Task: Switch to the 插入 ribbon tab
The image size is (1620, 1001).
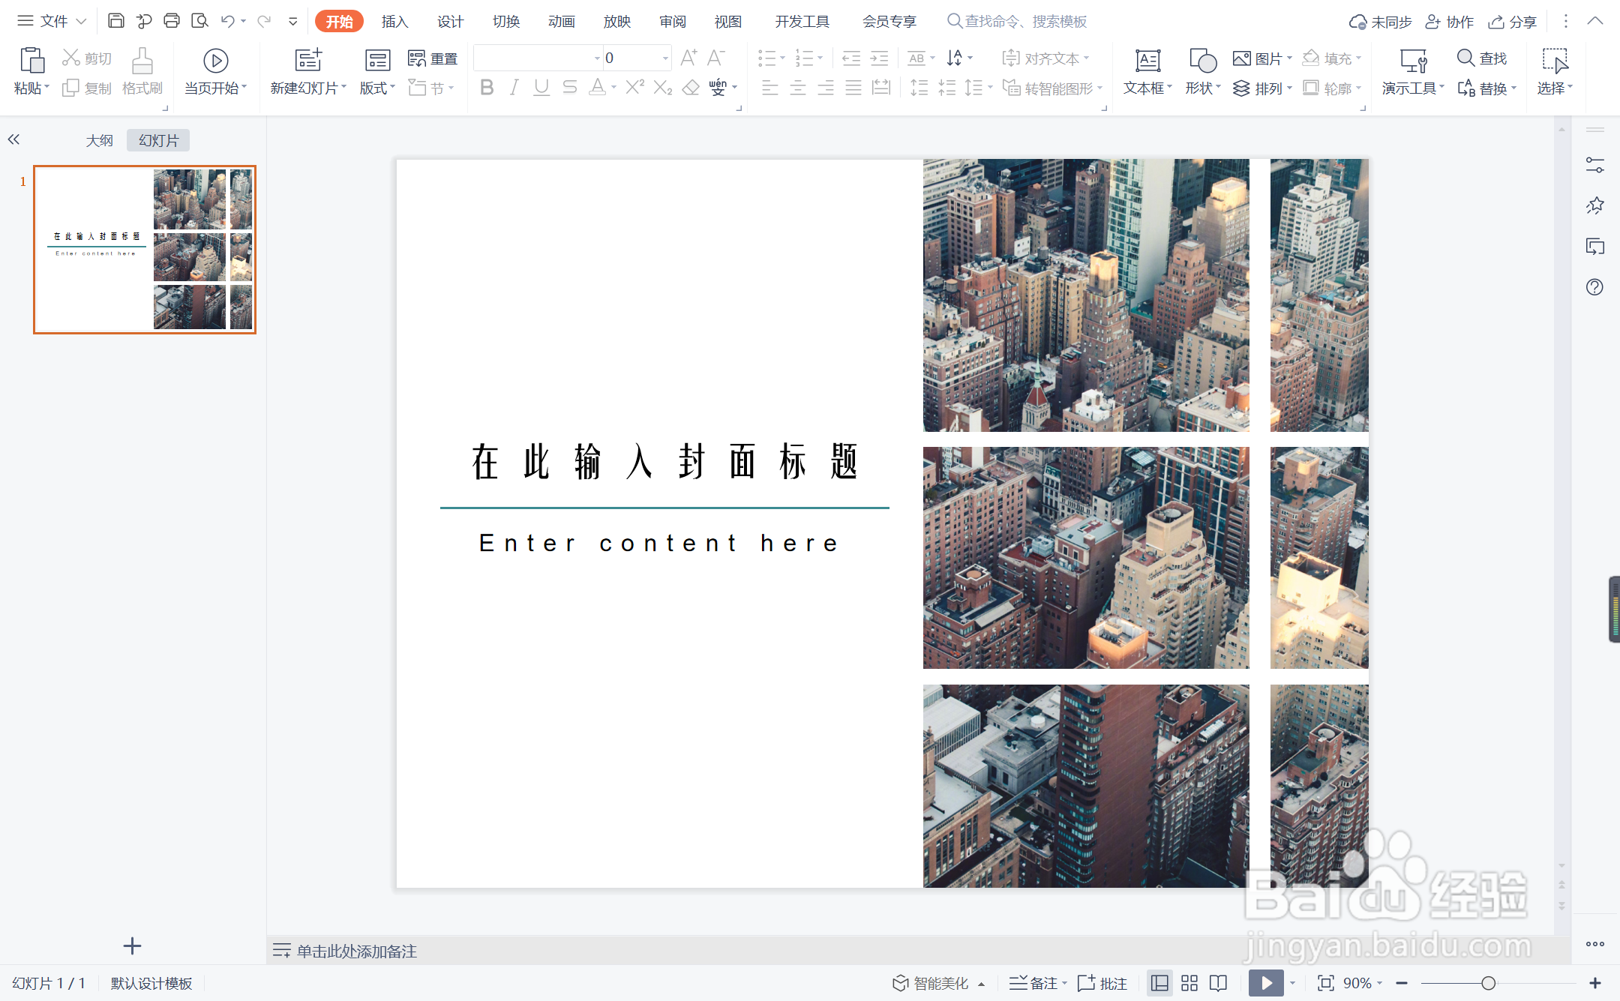Action: [394, 21]
